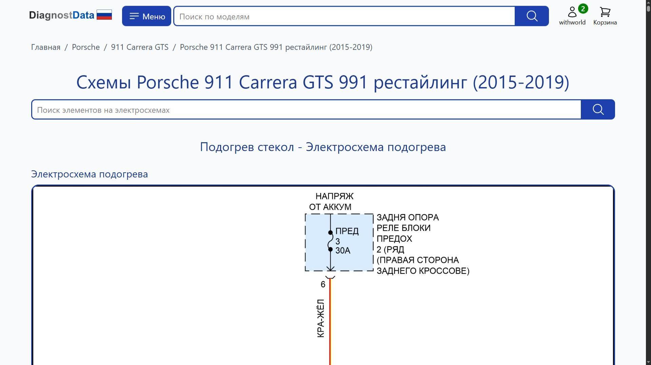
Task: Click the wiring diagram search magnifier button
Action: point(598,109)
